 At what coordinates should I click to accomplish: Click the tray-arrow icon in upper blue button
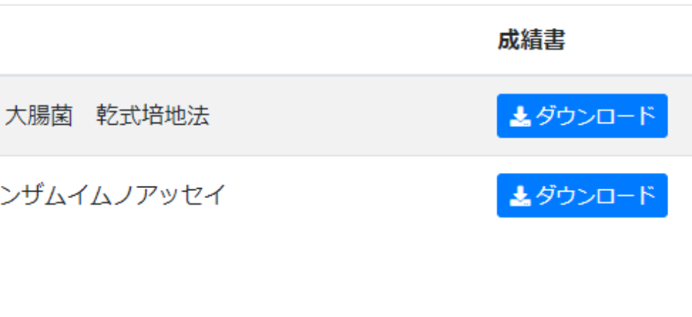pos(520,117)
